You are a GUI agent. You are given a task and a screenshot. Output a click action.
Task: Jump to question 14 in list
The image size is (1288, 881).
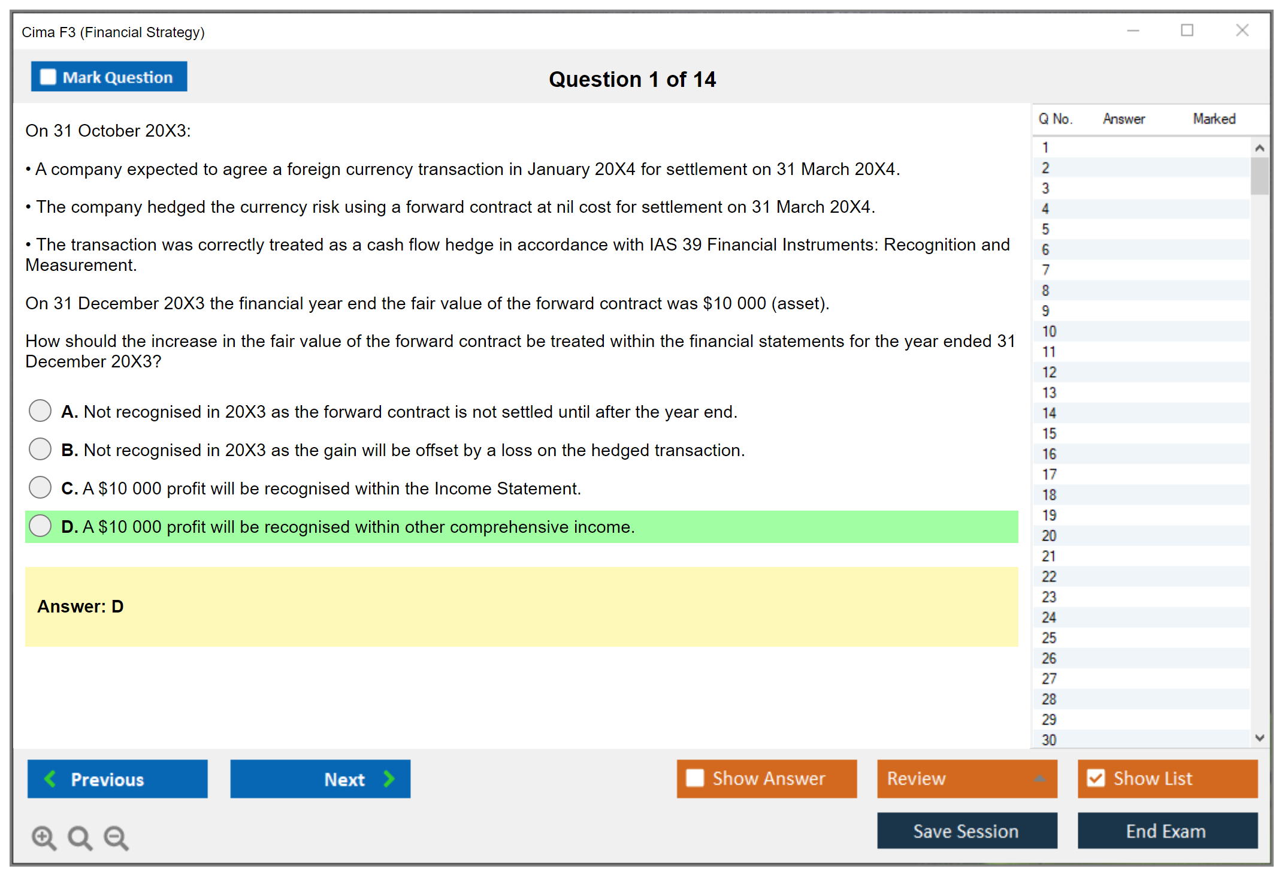tap(1049, 413)
